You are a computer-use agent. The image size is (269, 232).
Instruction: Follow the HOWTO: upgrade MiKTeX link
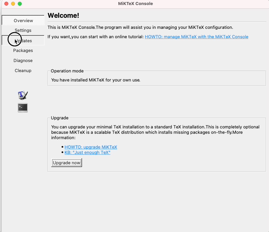pyautogui.click(x=91, y=147)
